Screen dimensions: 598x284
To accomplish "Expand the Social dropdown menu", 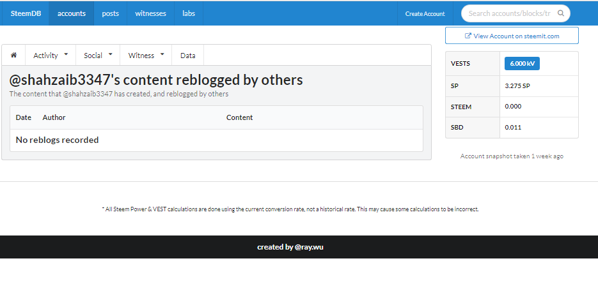I will tap(98, 55).
